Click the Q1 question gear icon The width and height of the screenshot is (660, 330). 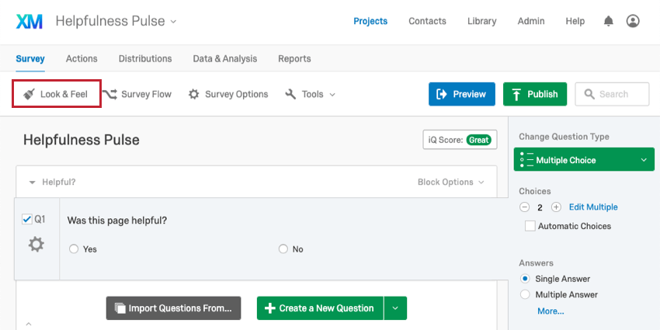[36, 244]
